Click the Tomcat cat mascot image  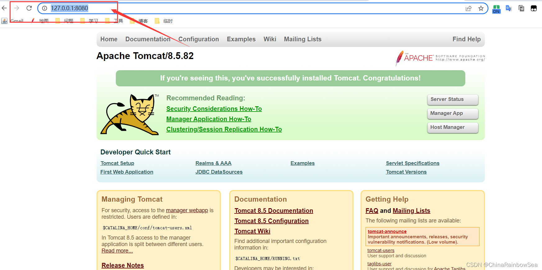(x=130, y=114)
